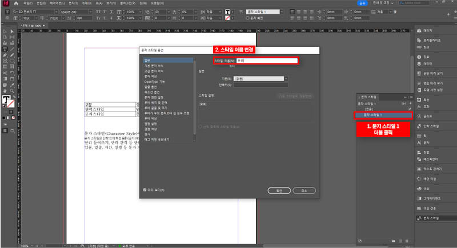Select 일반 category in the dialog list
The image size is (457, 248).
click(x=168, y=61)
